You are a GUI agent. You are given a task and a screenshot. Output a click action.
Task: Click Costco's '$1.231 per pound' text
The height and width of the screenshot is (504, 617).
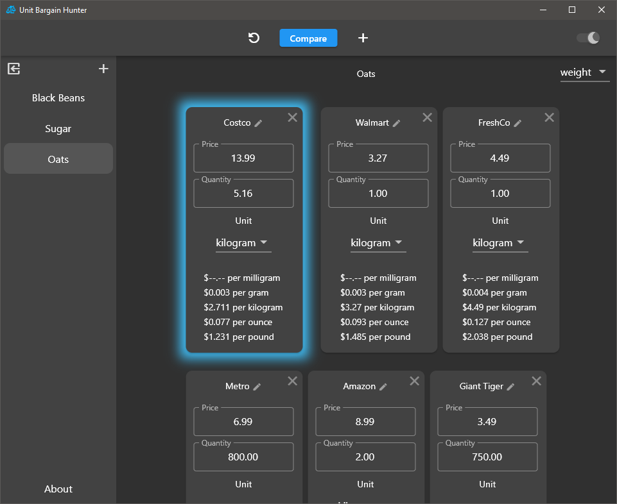click(239, 337)
